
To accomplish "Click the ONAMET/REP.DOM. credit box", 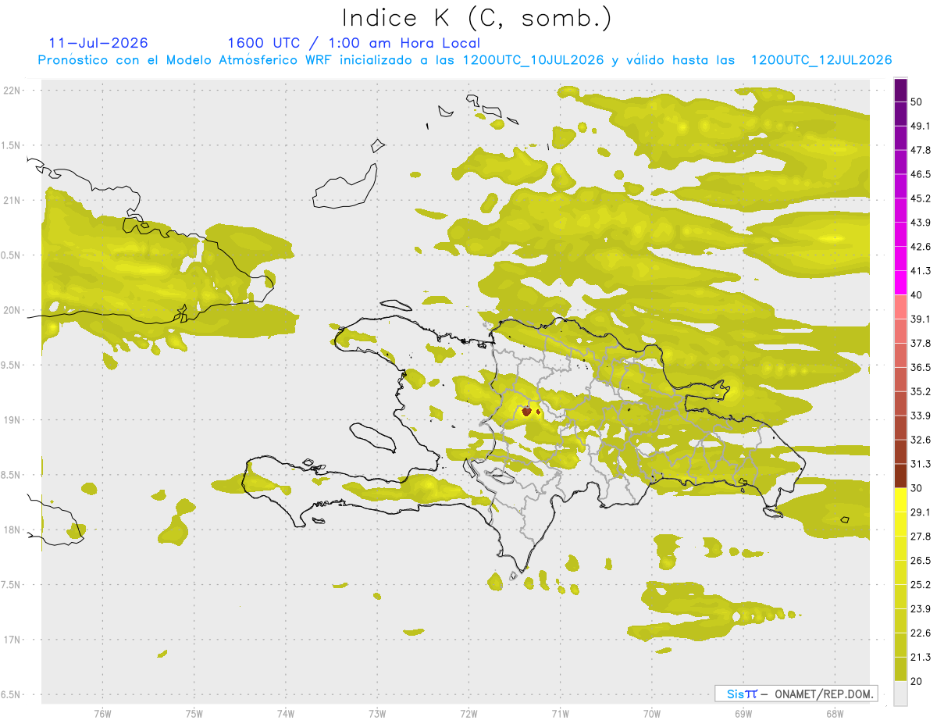I will (x=796, y=694).
